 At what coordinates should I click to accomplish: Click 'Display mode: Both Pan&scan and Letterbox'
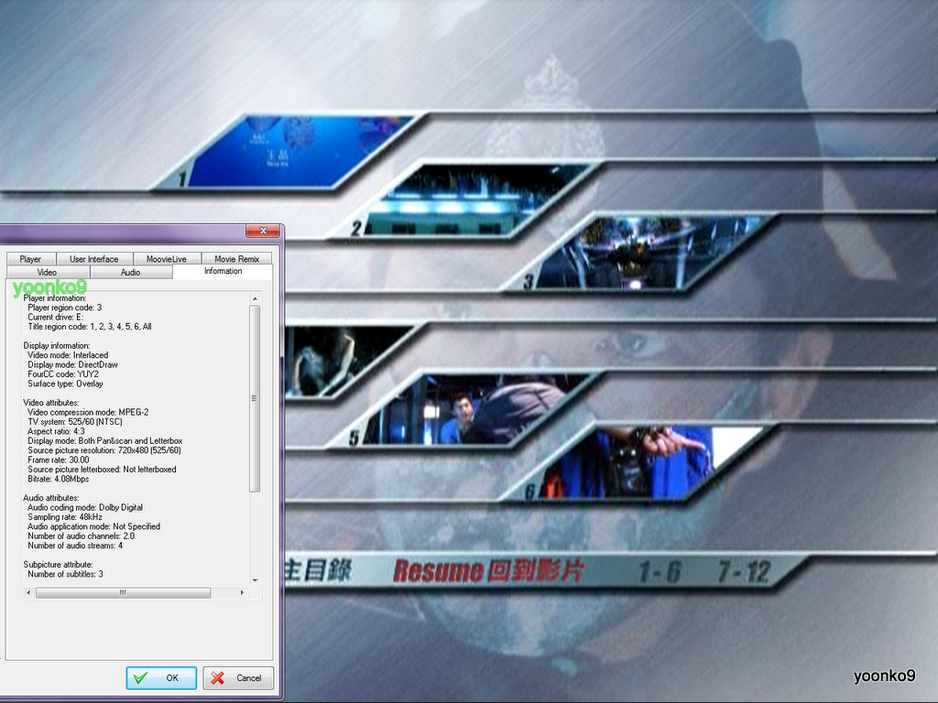click(105, 440)
